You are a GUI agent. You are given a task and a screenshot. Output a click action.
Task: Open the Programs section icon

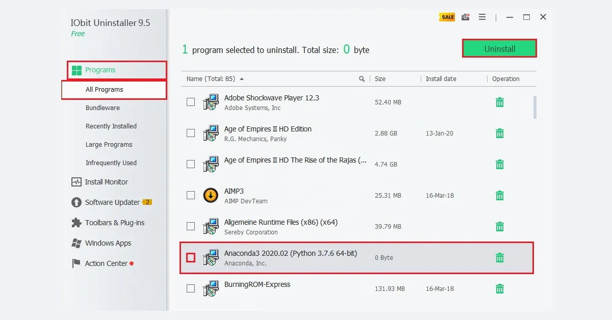pos(75,70)
